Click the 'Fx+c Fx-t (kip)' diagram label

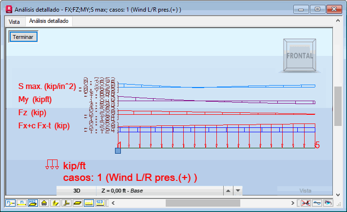pyautogui.click(x=44, y=125)
